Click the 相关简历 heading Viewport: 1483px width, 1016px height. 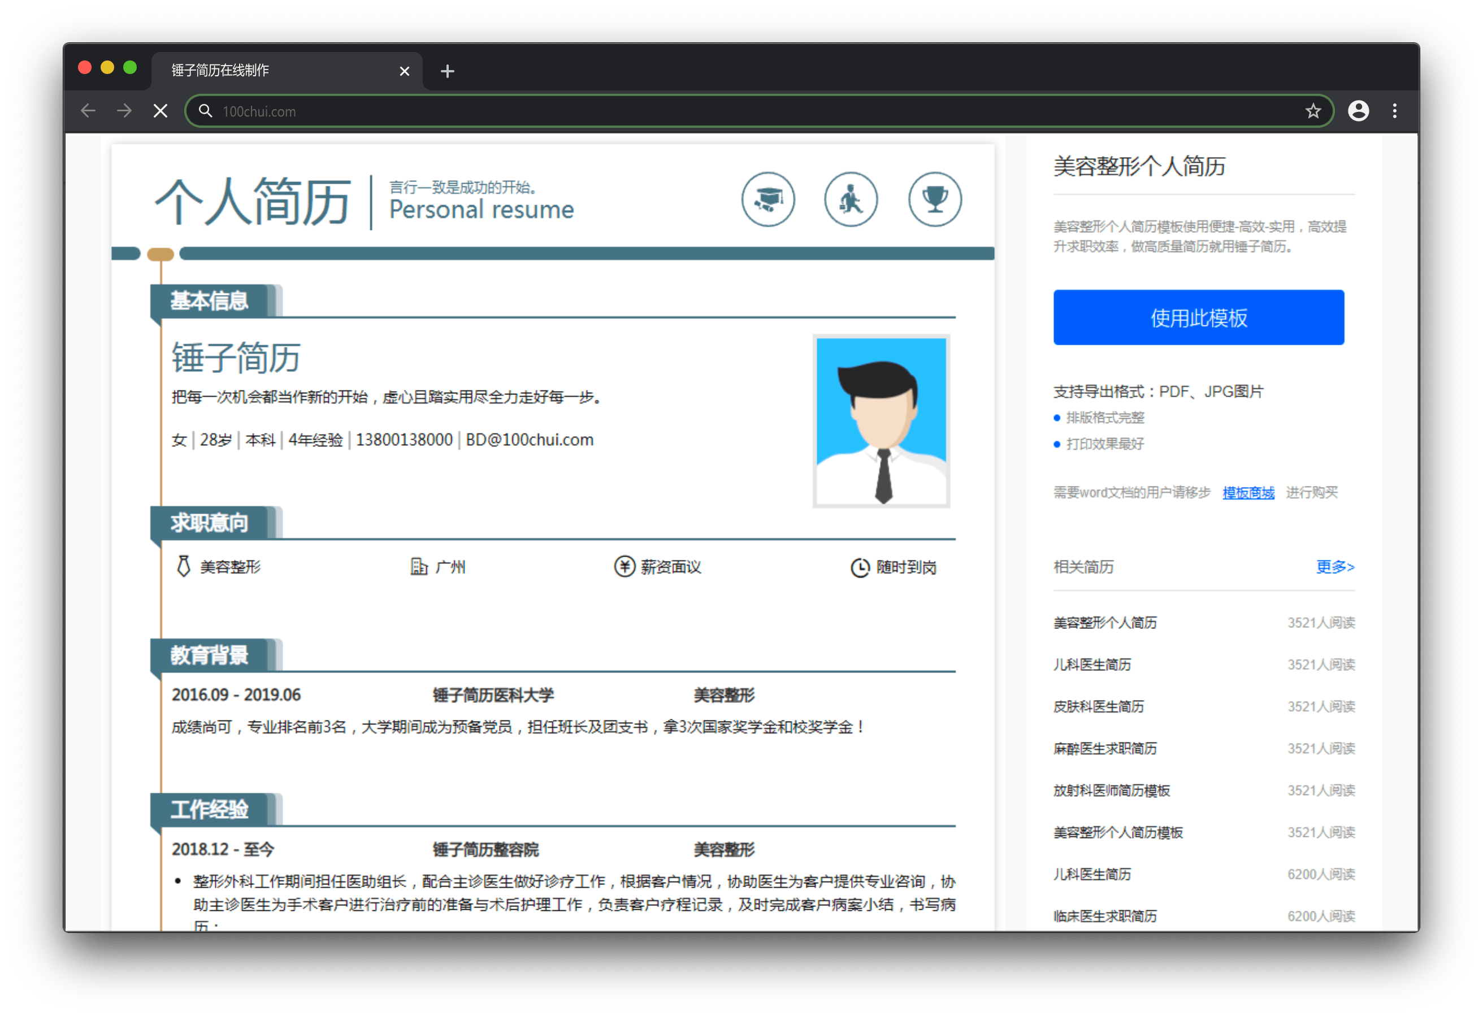[x=1083, y=567]
